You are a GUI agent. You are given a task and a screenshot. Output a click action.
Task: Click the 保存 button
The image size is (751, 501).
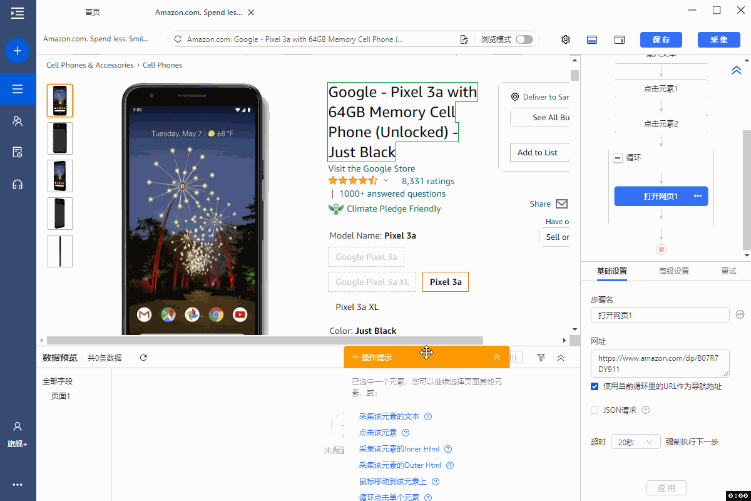(661, 39)
